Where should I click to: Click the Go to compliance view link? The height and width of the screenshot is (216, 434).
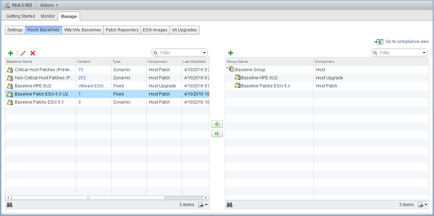407,42
